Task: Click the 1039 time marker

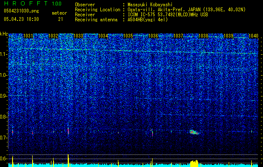Action: tap(228, 36)
